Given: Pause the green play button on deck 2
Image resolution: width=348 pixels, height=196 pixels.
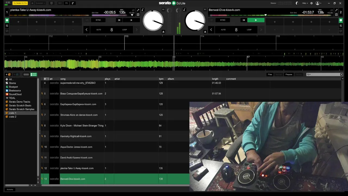Looking at the screenshot, I should click(256, 20).
